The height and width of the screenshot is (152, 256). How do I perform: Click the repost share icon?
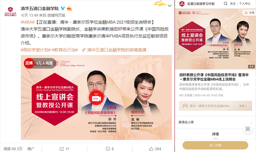pyautogui.click(x=62, y=149)
